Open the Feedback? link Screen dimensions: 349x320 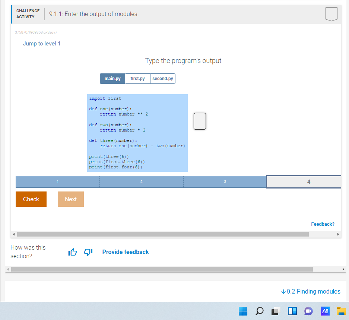click(323, 224)
